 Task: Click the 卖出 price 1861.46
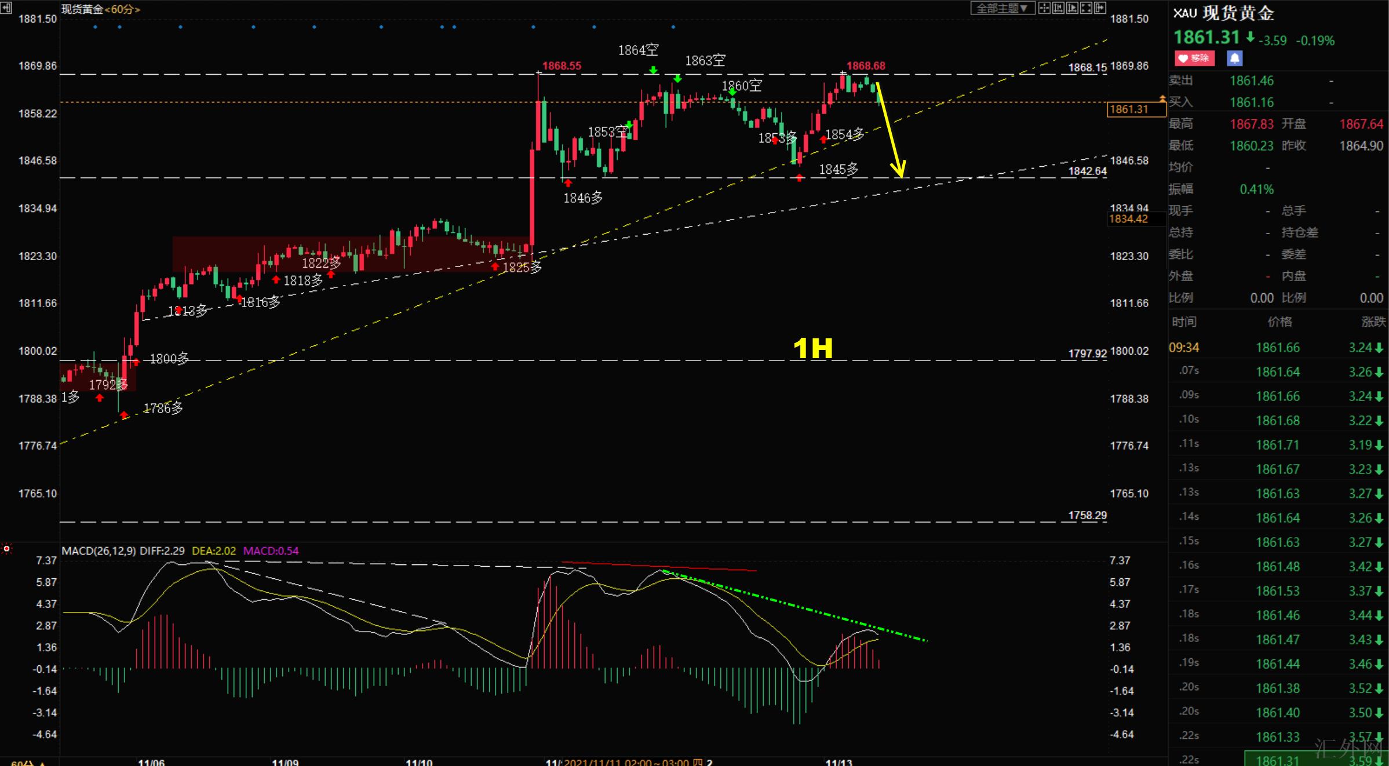[1252, 81]
